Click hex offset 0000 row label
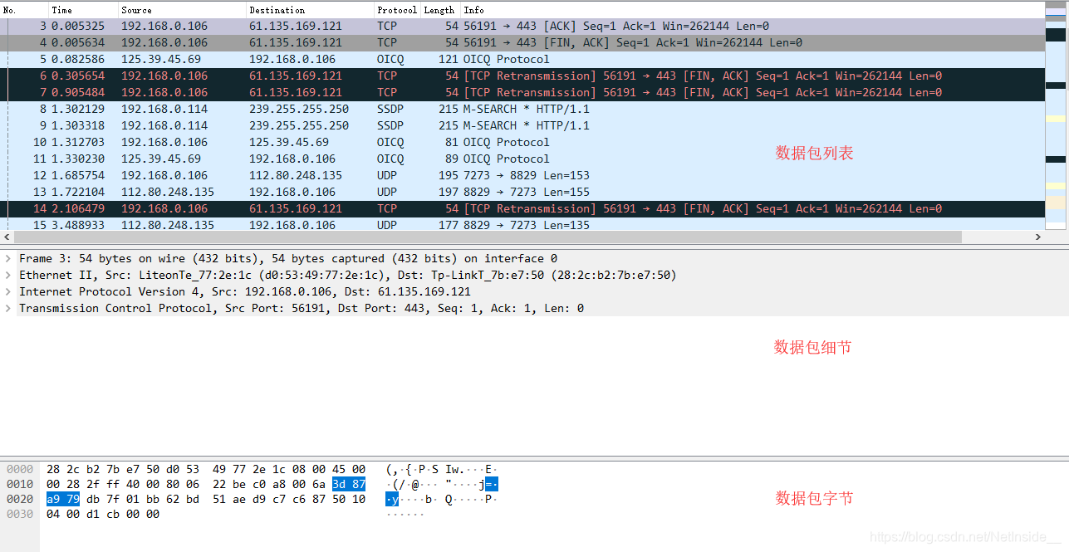The height and width of the screenshot is (552, 1069). [20, 470]
